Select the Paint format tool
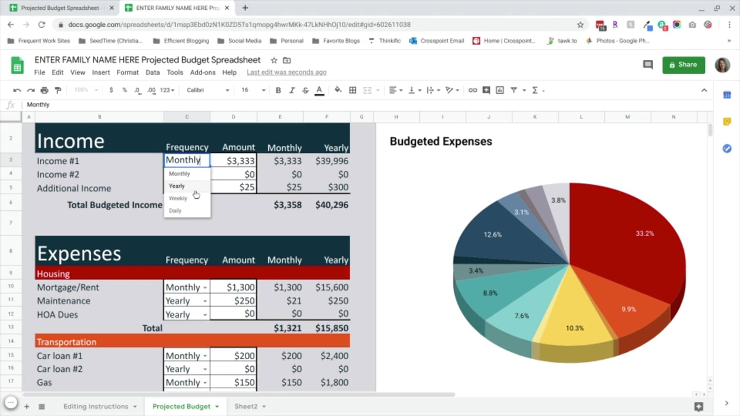The height and width of the screenshot is (416, 740). (58, 90)
